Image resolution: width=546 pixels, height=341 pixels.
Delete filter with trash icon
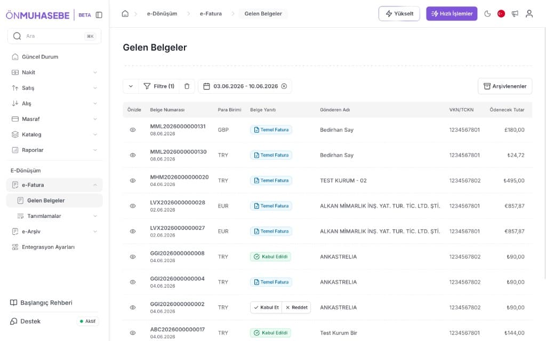click(x=187, y=86)
